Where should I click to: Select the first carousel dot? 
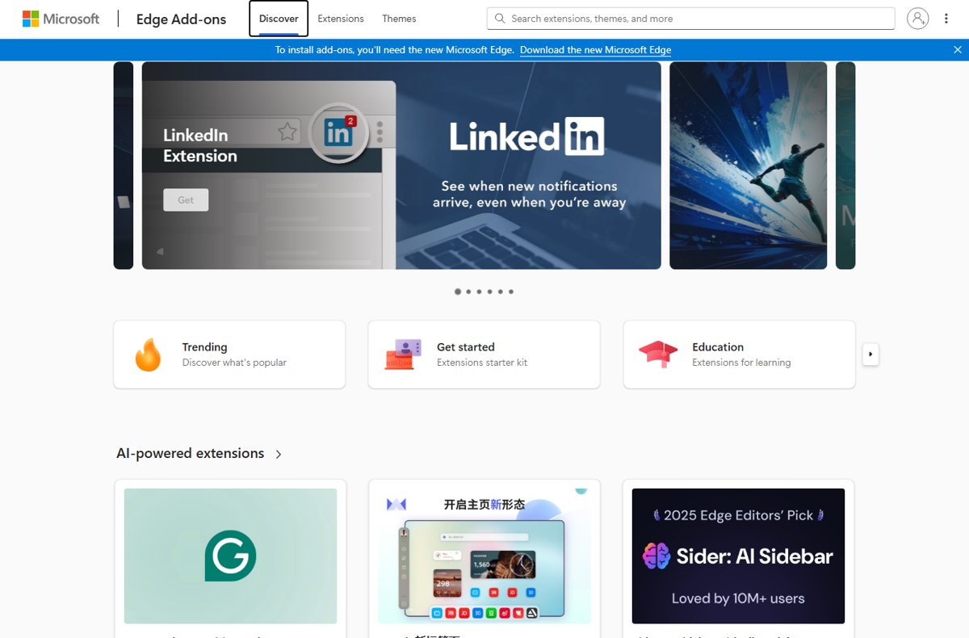[458, 292]
